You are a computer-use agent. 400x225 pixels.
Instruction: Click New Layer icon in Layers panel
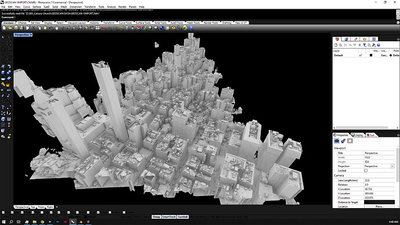(x=336, y=45)
